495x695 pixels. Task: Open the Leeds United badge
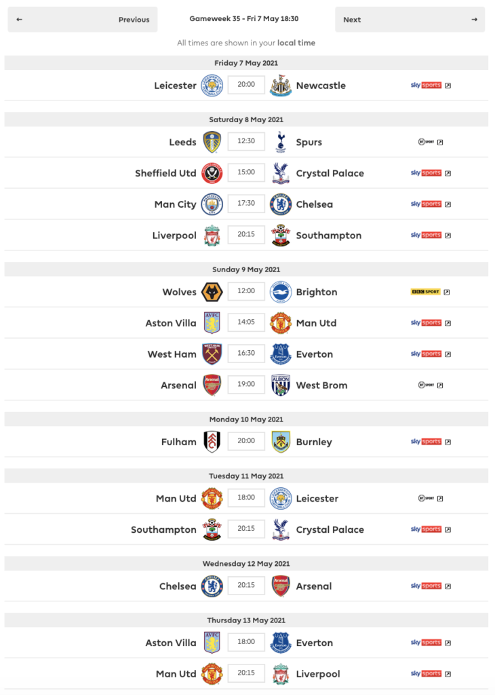pos(212,142)
